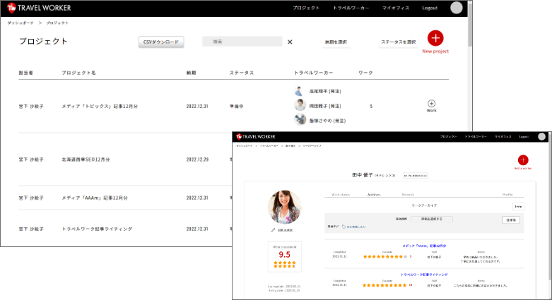Add Work to the トピックス project row
Image resolution: width=552 pixels, height=300 pixels.
tap(432, 104)
